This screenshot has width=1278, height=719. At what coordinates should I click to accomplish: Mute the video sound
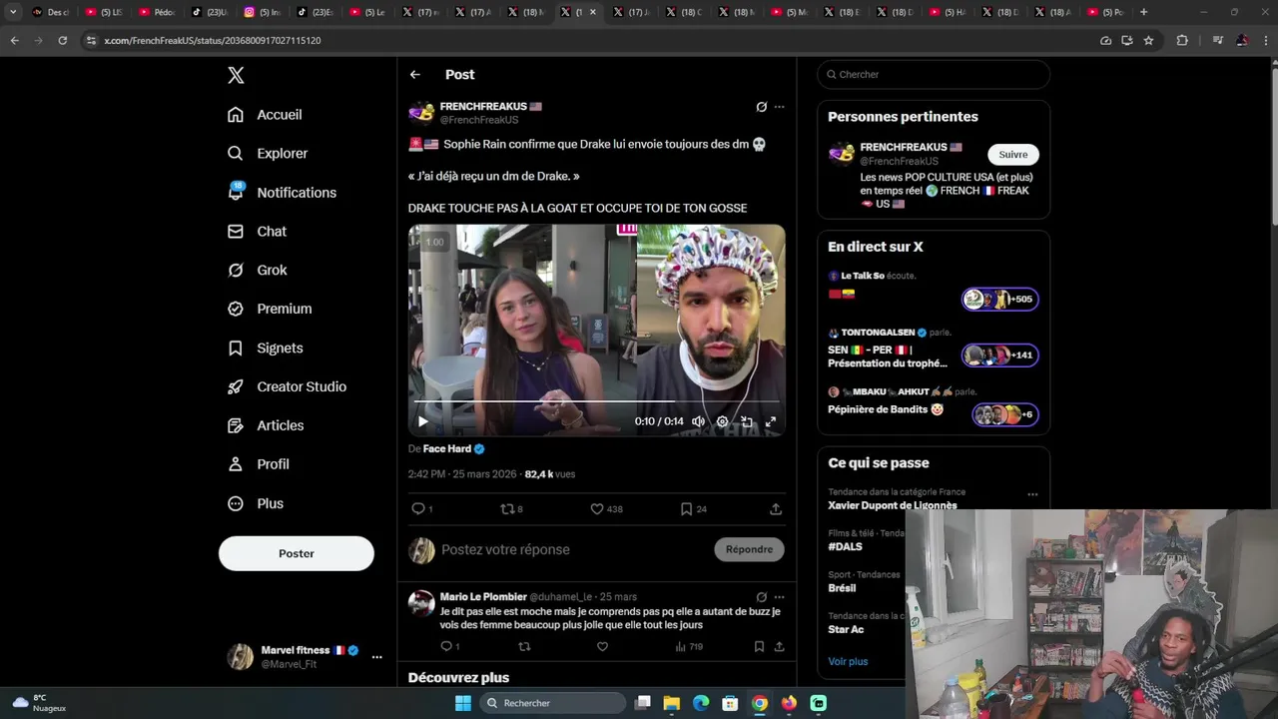pos(699,421)
